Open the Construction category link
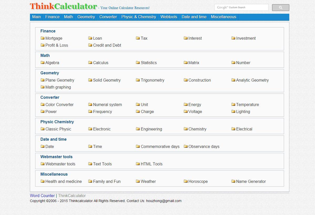This screenshot has width=315, height=215. tap(199, 80)
